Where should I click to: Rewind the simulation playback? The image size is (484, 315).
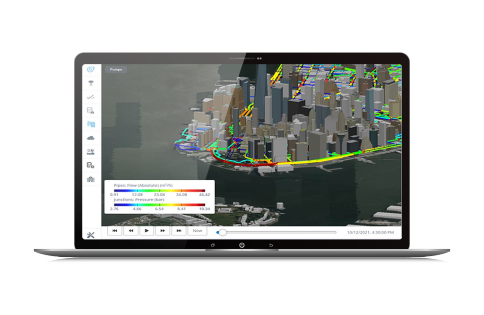pyautogui.click(x=131, y=231)
